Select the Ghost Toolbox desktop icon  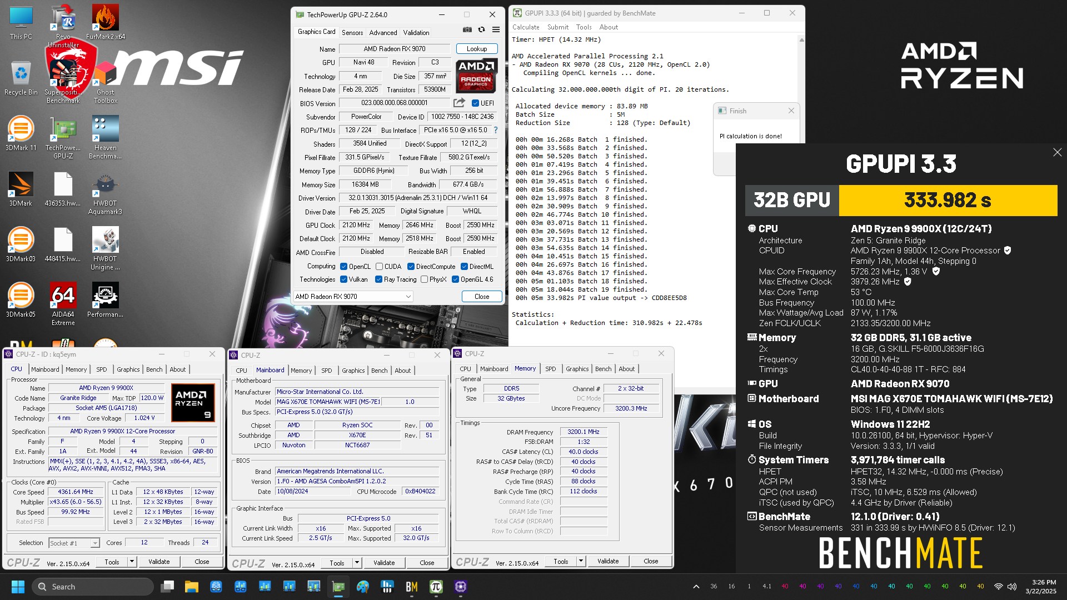click(105, 82)
